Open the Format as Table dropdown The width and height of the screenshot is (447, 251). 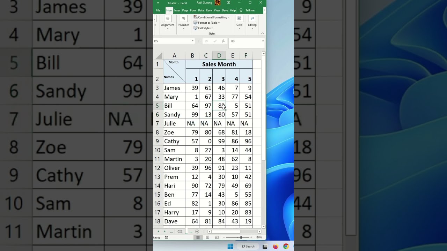point(206,23)
